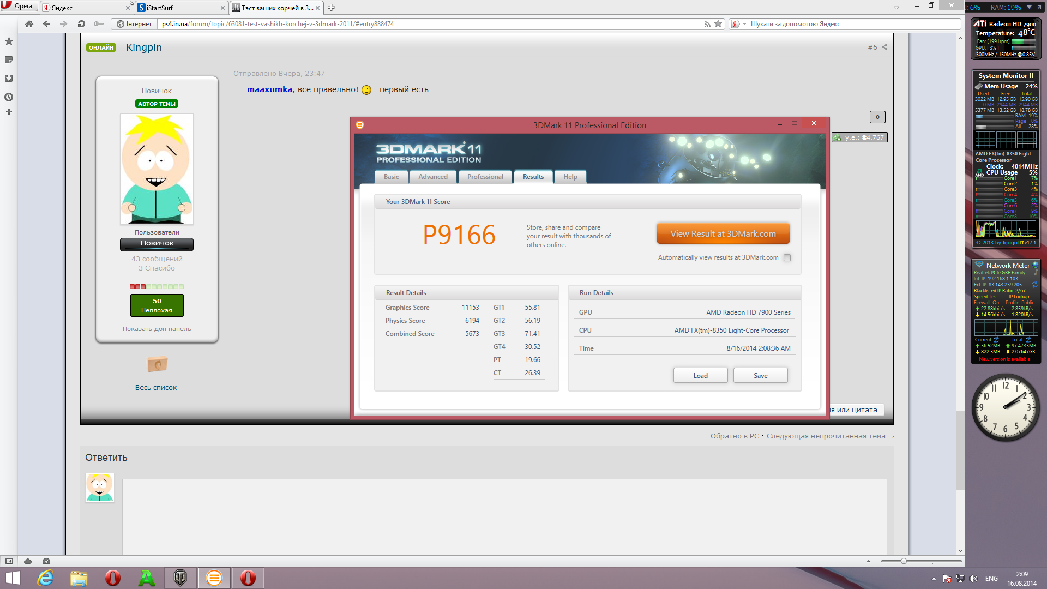Image resolution: width=1047 pixels, height=589 pixels.
Task: Open Downloads panel in Opera sidebar
Action: pos(9,79)
